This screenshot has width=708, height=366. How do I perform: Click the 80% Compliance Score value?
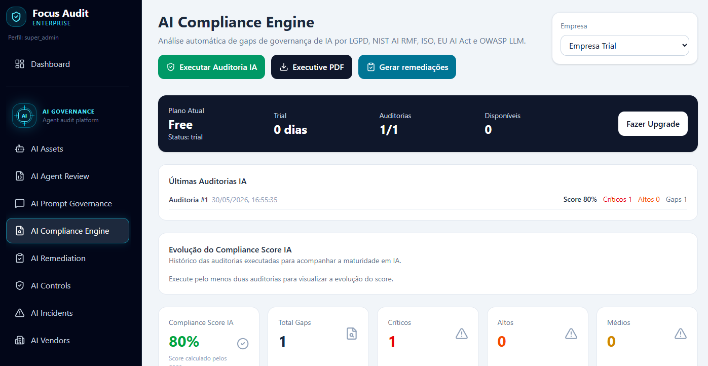[184, 342]
